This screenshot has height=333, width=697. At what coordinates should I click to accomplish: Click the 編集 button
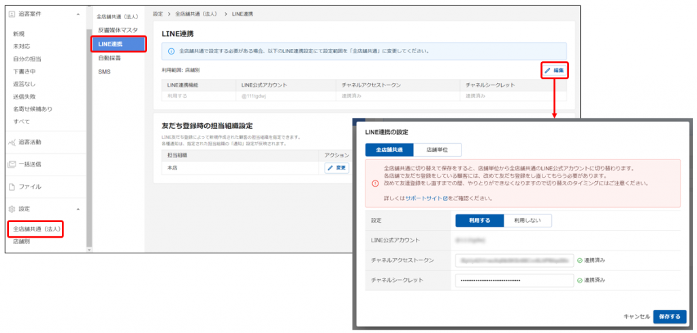coord(554,70)
